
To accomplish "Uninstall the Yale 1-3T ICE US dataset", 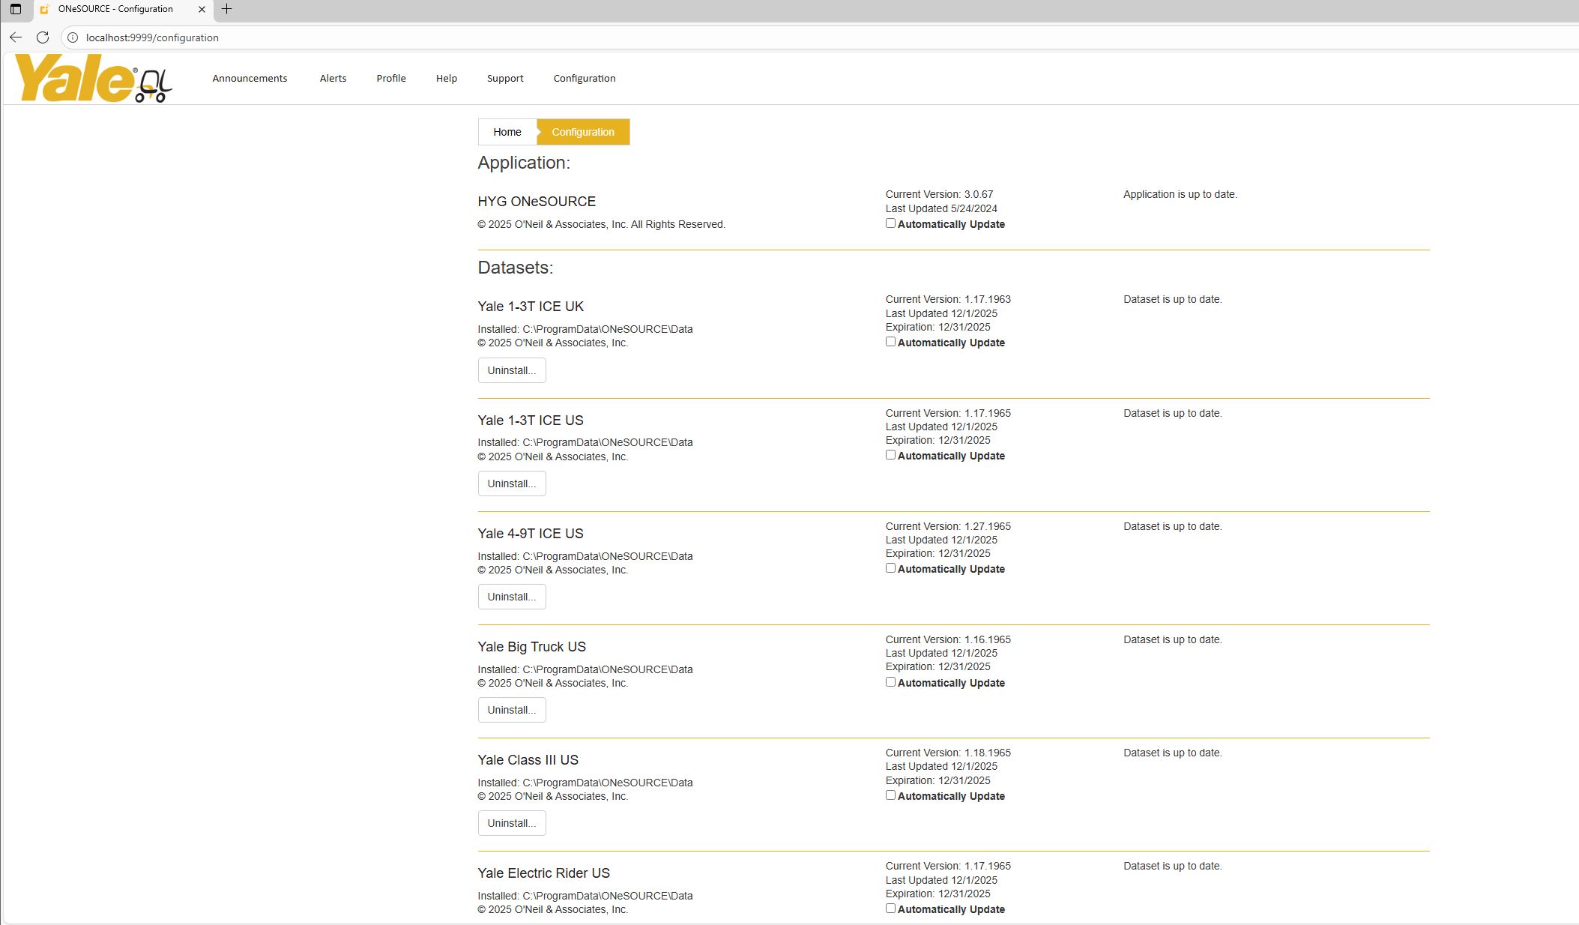I will (x=512, y=483).
